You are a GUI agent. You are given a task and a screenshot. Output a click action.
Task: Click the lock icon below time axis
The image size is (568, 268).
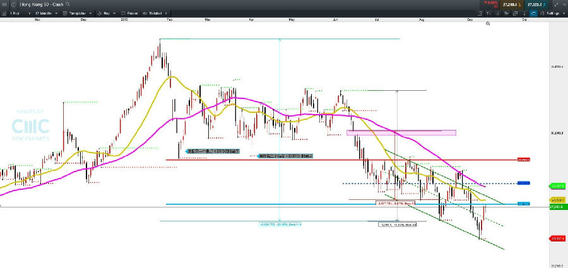(x=488, y=23)
